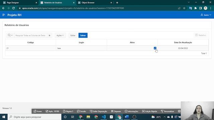The width and height of the screenshot is (214, 120).
Task: Click Edição Rápida in developer toolbar
Action: [149, 111]
